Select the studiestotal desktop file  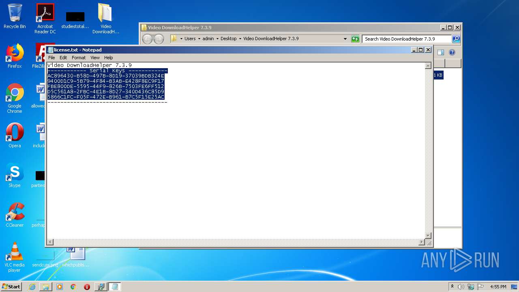[x=75, y=19]
